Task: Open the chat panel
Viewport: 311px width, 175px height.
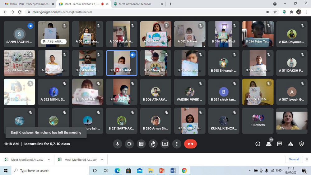Action: [280, 144]
